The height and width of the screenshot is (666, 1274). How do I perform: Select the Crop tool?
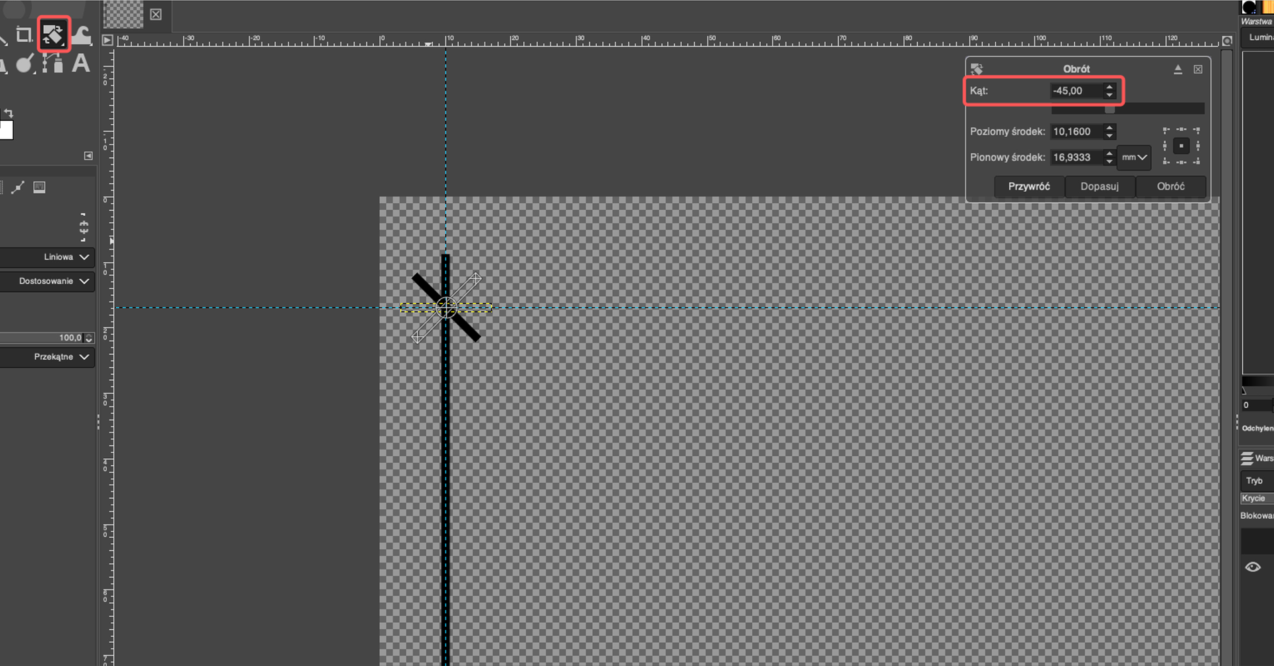pyautogui.click(x=24, y=35)
